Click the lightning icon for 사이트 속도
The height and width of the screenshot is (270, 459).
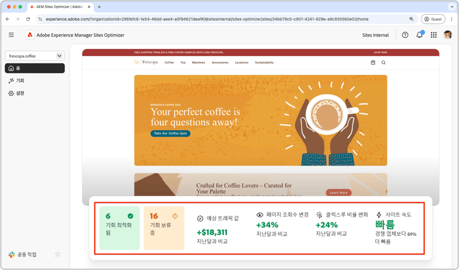click(x=379, y=215)
